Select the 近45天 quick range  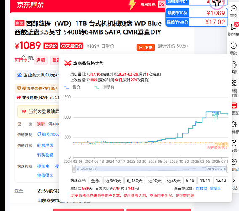pyautogui.click(x=174, y=181)
